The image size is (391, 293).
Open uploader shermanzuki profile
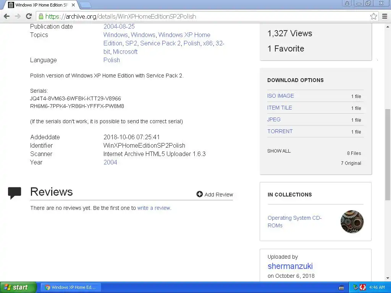coord(290,266)
